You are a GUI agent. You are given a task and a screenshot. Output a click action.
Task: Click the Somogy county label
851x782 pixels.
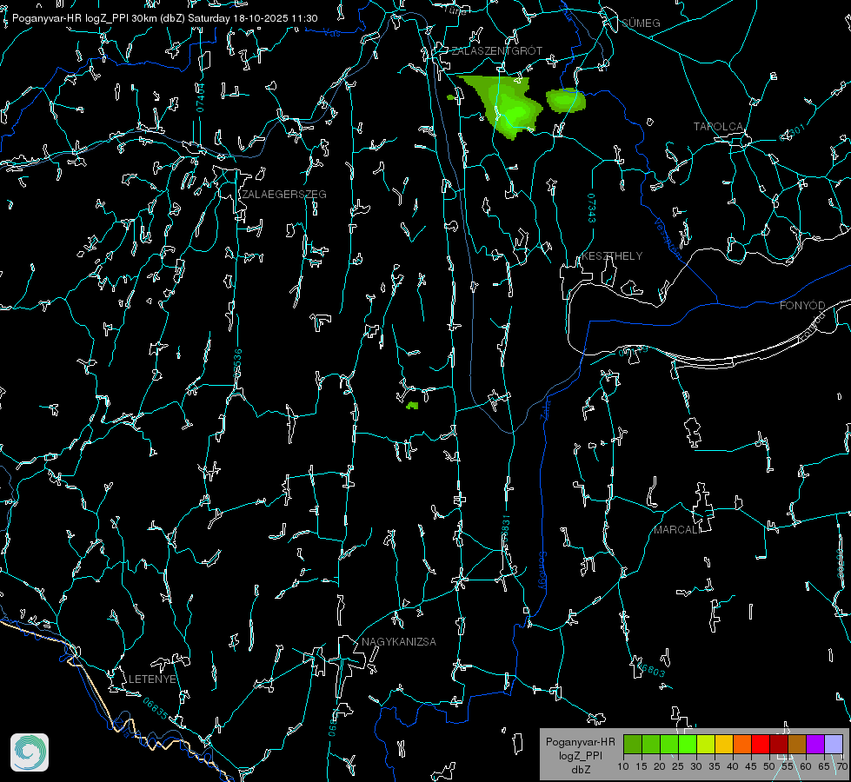coord(542,571)
